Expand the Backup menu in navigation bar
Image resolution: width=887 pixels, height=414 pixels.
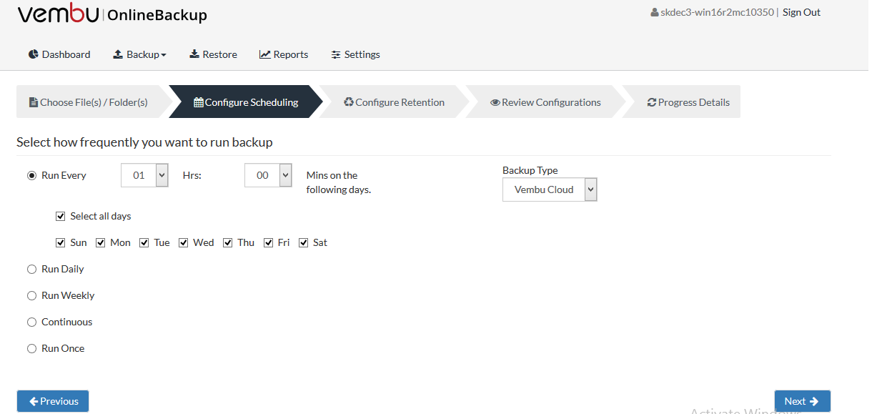point(139,54)
